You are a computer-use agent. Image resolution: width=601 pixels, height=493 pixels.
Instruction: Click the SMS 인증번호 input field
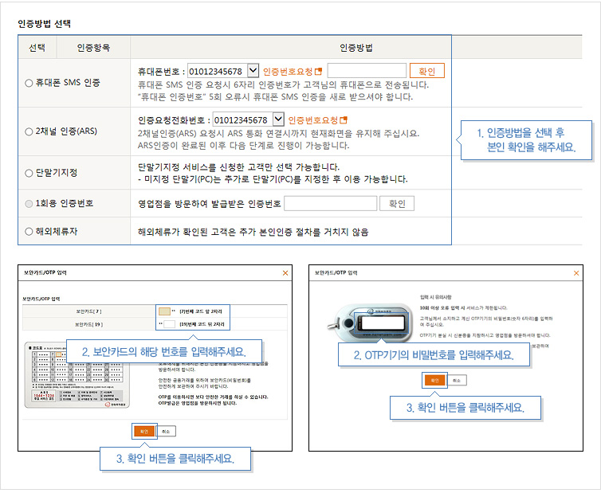[x=367, y=71]
